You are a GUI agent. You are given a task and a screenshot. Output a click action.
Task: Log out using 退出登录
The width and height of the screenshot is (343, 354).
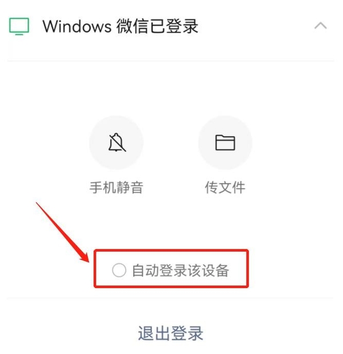pos(170,333)
